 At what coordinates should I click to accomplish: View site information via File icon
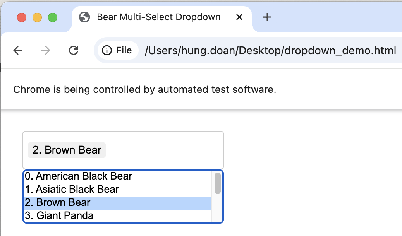coord(118,50)
